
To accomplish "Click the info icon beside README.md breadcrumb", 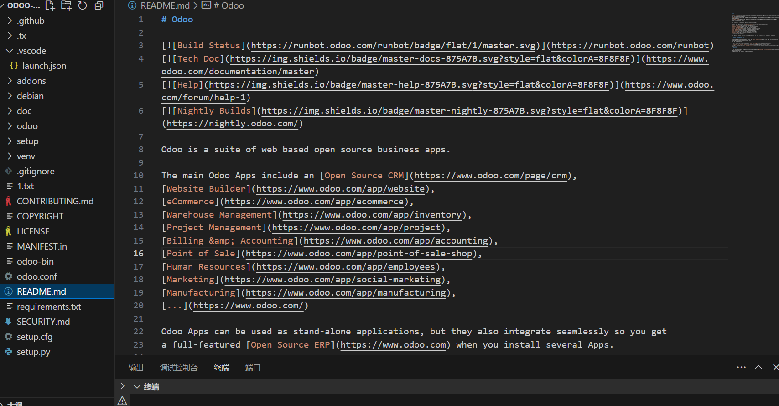I will [x=132, y=5].
